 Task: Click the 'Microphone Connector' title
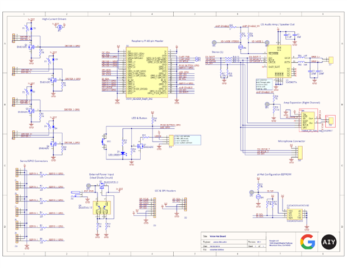292,141
